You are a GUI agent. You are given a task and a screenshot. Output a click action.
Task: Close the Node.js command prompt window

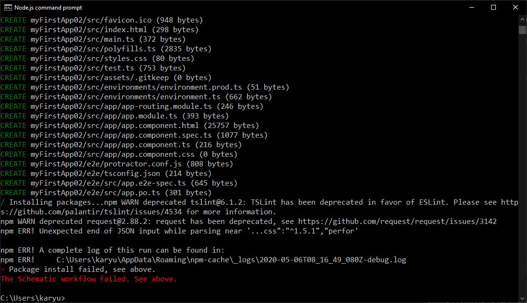click(x=515, y=7)
